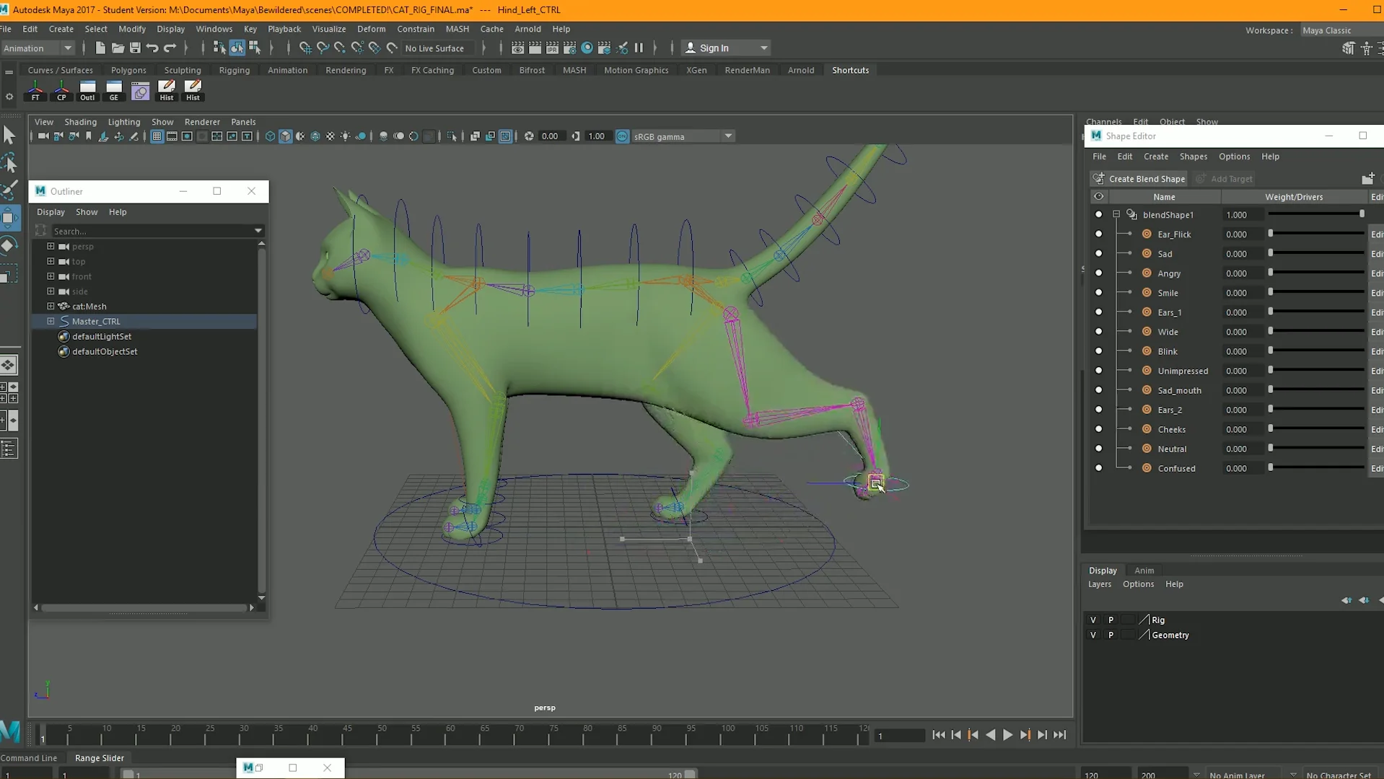Toggle visibility of Ear_Flick target
1384x779 pixels.
1098,234
